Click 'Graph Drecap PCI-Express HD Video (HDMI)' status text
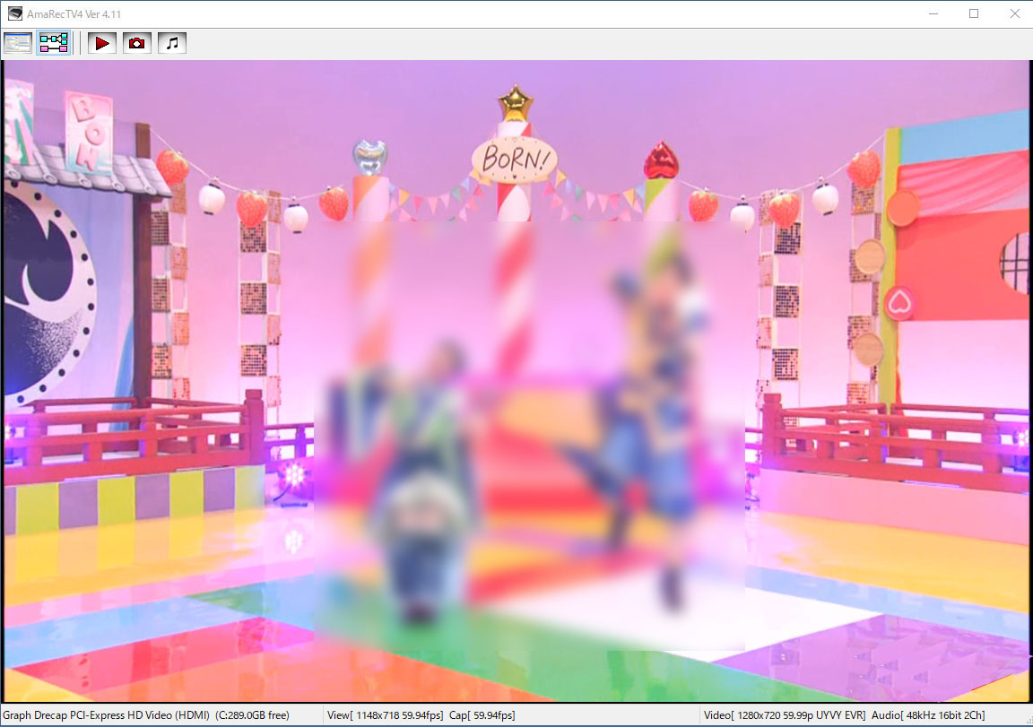 pos(106,715)
